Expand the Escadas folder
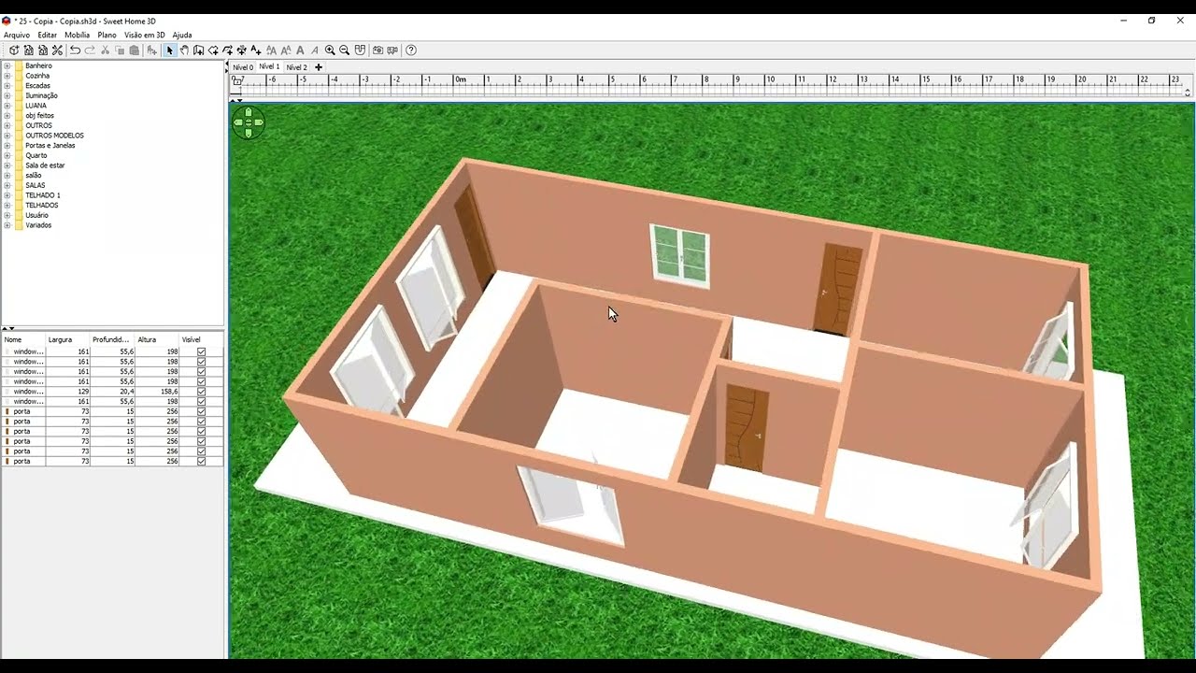 [x=7, y=85]
